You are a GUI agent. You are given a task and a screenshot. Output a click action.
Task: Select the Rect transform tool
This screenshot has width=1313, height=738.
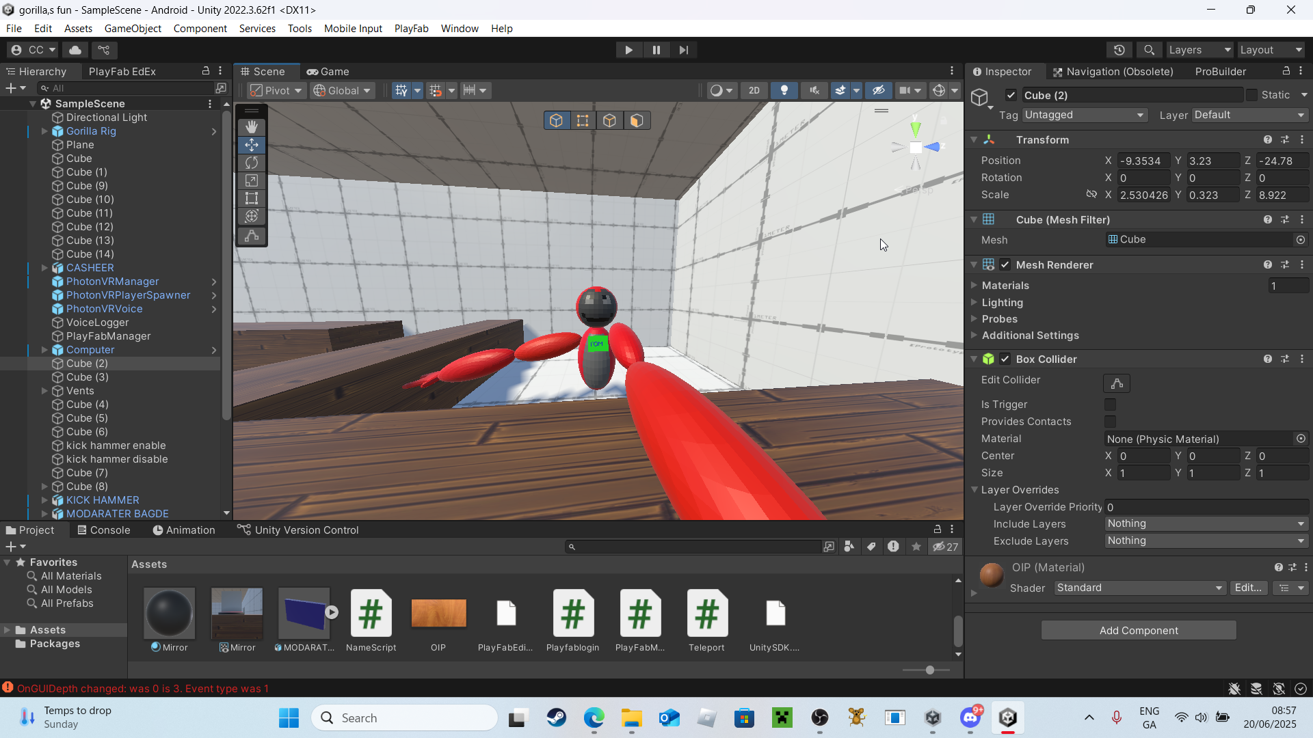[x=252, y=198]
